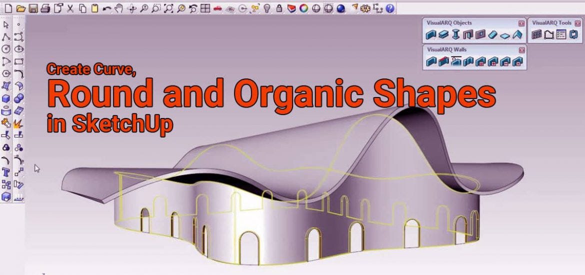Insert a VisualARQ Window object
This screenshot has width=585, height=275.
tap(480, 35)
